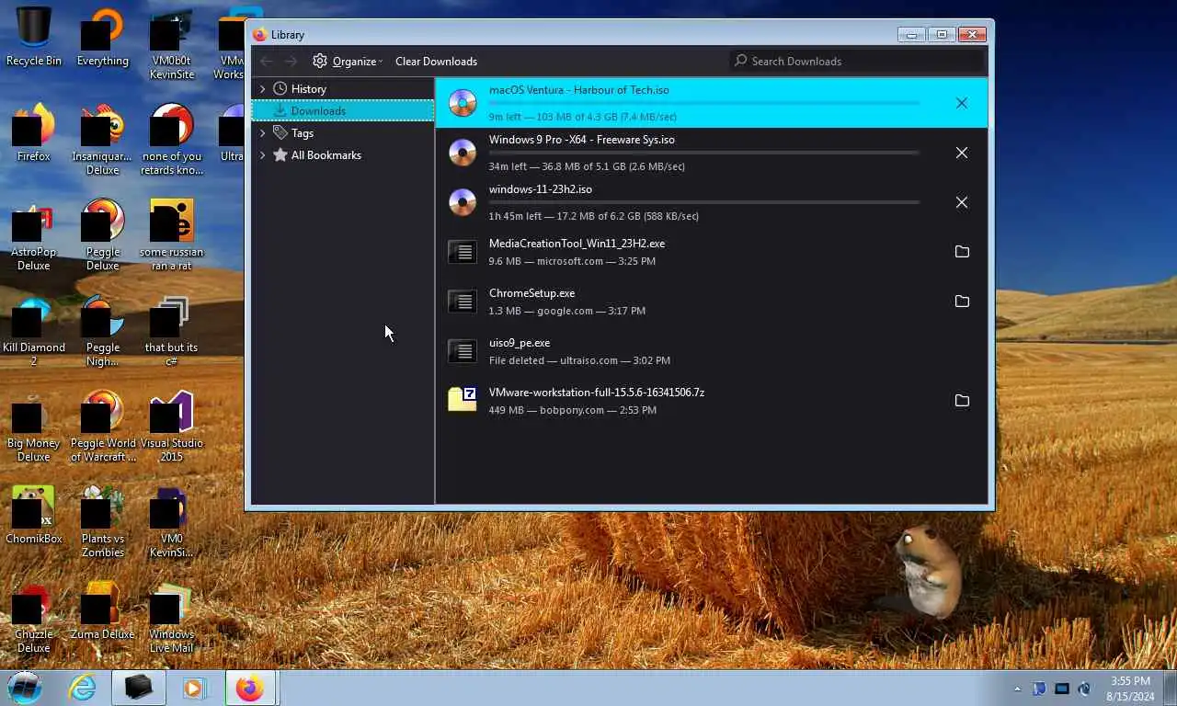Image resolution: width=1177 pixels, height=706 pixels.
Task: Open Windows Media Player from the taskbar
Action: pyautogui.click(x=194, y=688)
